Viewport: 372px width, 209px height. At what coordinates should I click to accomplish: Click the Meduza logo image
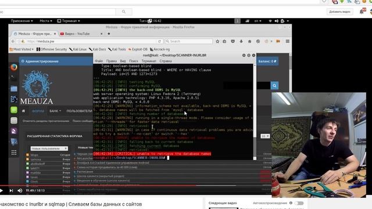[x=37, y=88]
